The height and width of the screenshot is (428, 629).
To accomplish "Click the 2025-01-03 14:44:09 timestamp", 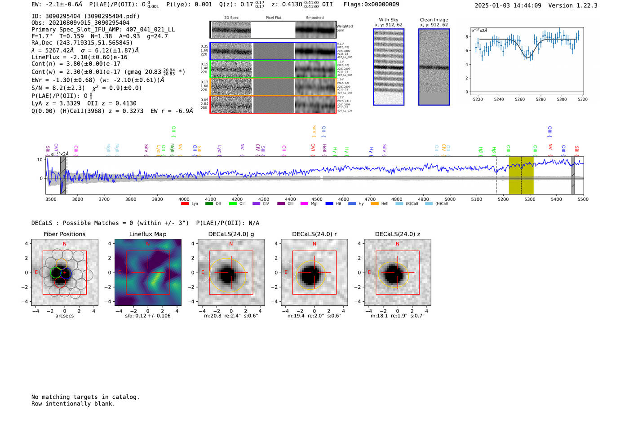I will coord(508,5).
